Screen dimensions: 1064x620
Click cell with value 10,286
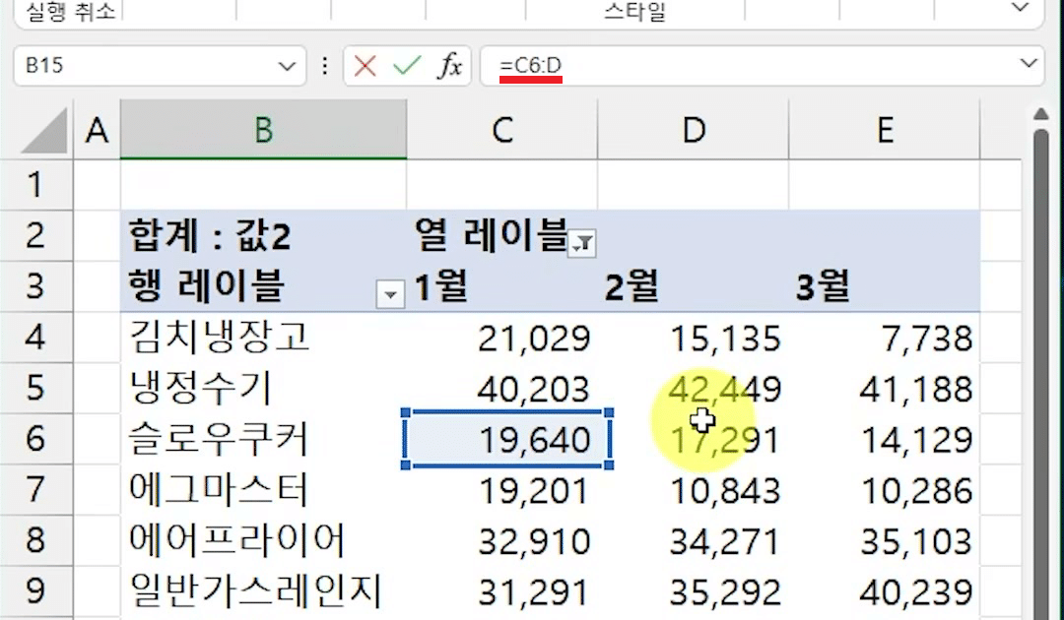point(885,489)
